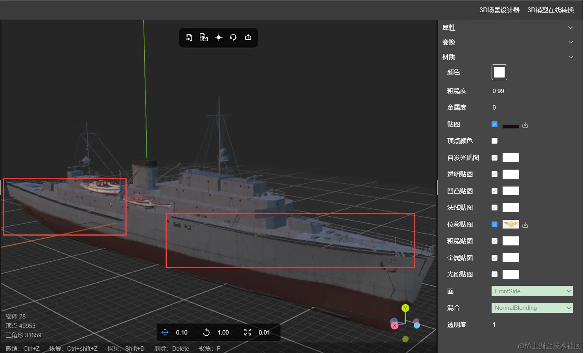The height and width of the screenshot is (353, 584).
Task: Toggle the 自发光贴图 checkbox
Action: click(494, 158)
